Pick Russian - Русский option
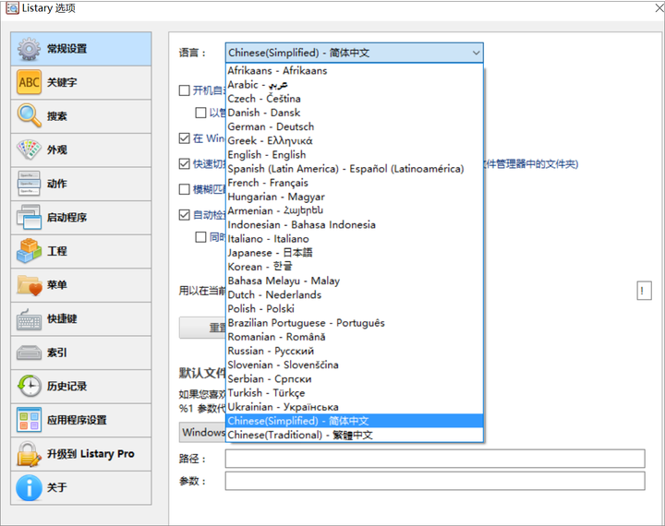This screenshot has width=665, height=526. click(355, 351)
